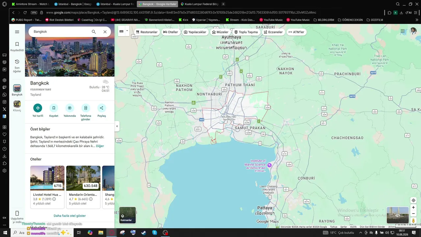Select the Eczaneler chip
The height and width of the screenshot is (237, 421).
[x=273, y=32]
